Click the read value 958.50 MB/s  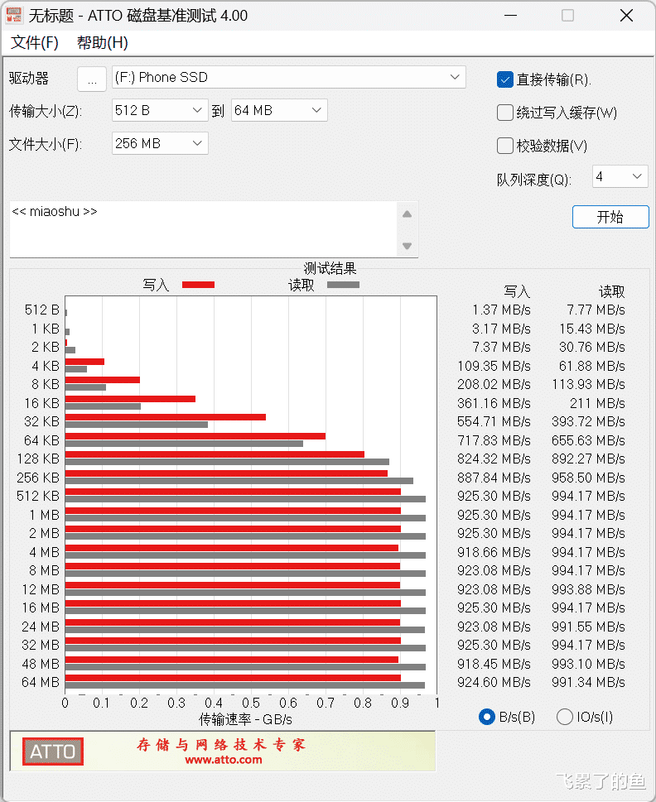tap(588, 478)
